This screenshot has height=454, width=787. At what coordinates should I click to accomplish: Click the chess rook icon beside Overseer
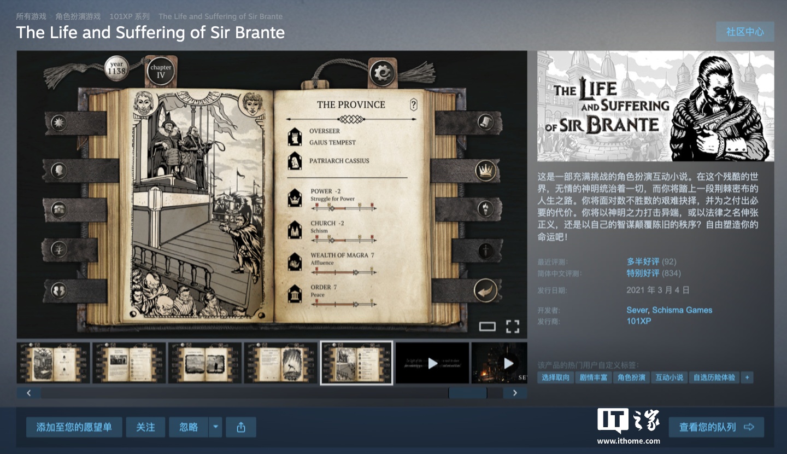(x=295, y=137)
